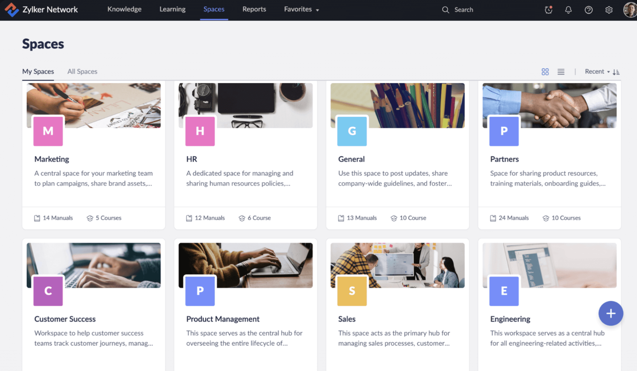
Task: Open the Reports menu item
Action: pos(254,9)
